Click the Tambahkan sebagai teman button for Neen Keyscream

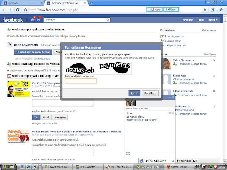pos(33,52)
